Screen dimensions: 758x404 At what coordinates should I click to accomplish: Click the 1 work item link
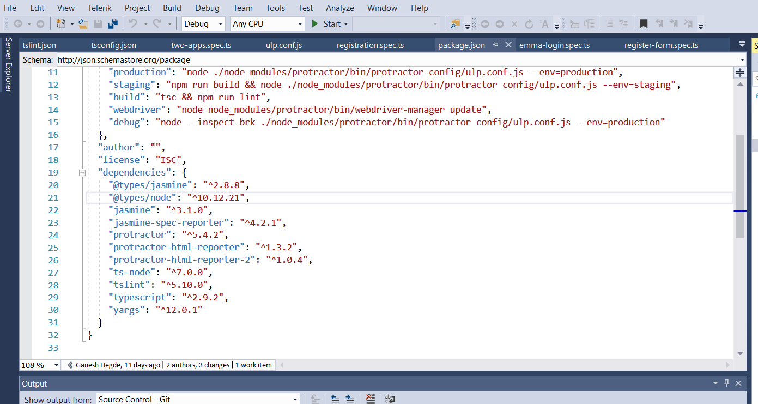(x=253, y=365)
